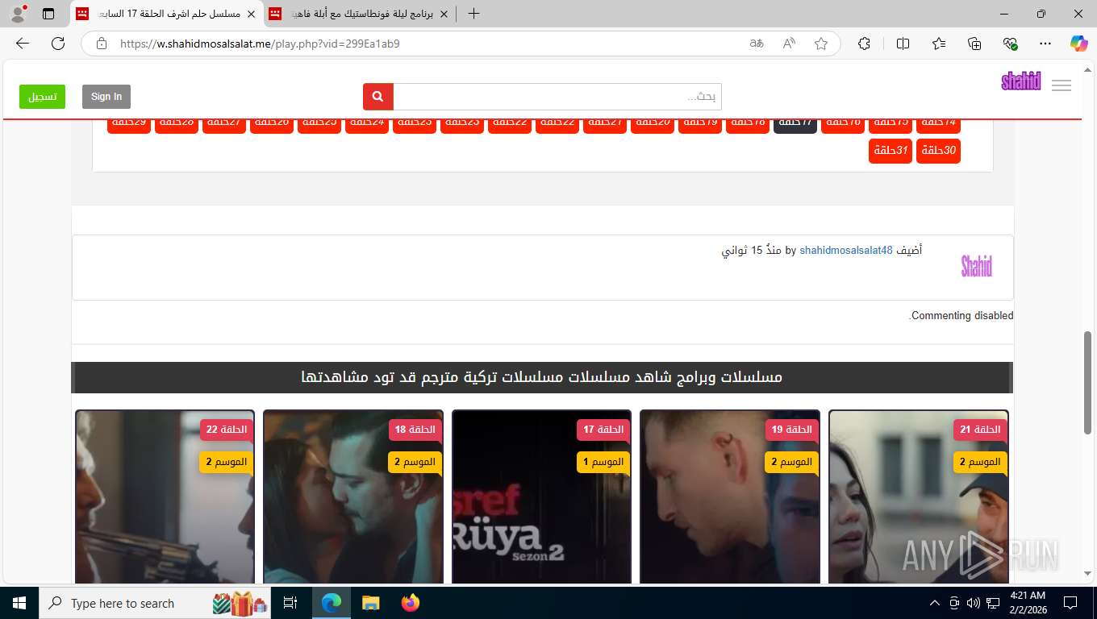Open the Windows Start menu

point(19,603)
